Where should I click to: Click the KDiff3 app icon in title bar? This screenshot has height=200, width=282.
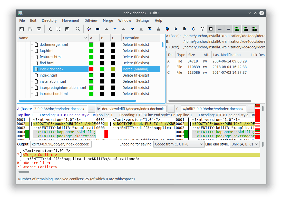tap(20, 13)
